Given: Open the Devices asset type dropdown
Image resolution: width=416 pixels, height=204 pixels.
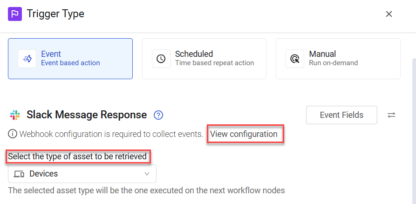Looking at the screenshot, I should (x=82, y=174).
